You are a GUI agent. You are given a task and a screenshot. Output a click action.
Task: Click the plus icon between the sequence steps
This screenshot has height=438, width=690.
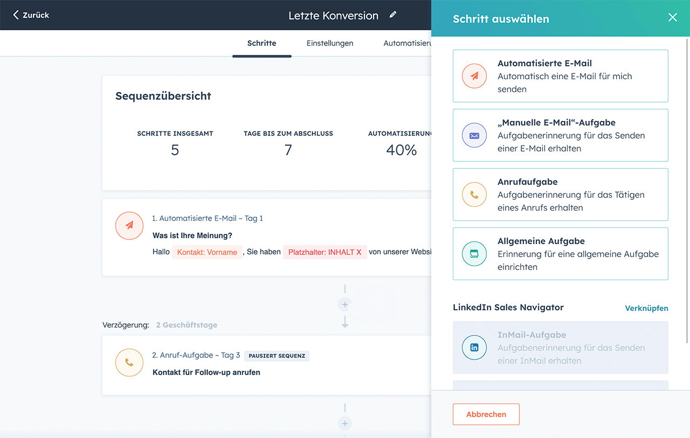point(344,304)
